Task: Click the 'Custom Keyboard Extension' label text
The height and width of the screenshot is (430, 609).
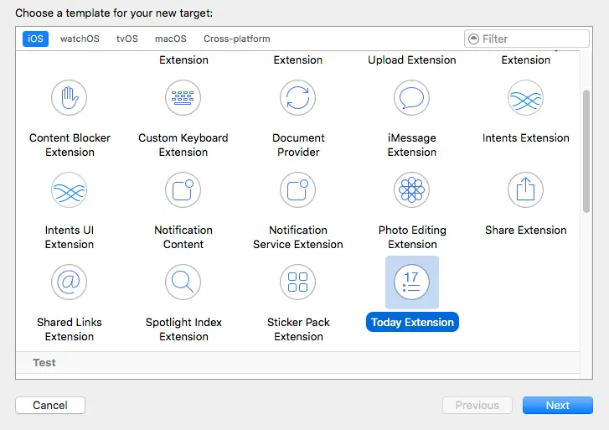Action: tap(183, 145)
